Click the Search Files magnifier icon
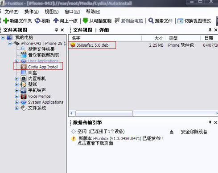Viewport: 218px width, 173px height. tap(151, 20)
